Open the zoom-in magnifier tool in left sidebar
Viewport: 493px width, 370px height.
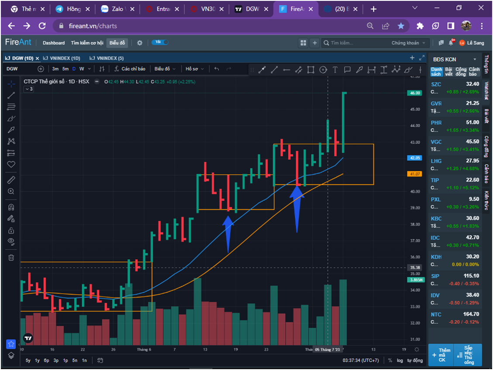11,191
